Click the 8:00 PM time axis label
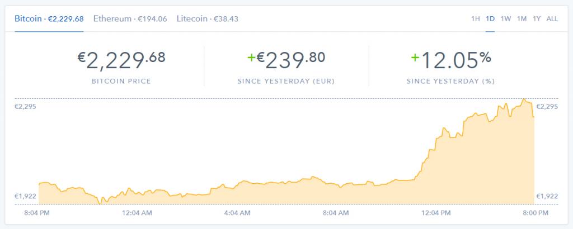Image resolution: width=573 pixels, height=229 pixels. (x=536, y=213)
